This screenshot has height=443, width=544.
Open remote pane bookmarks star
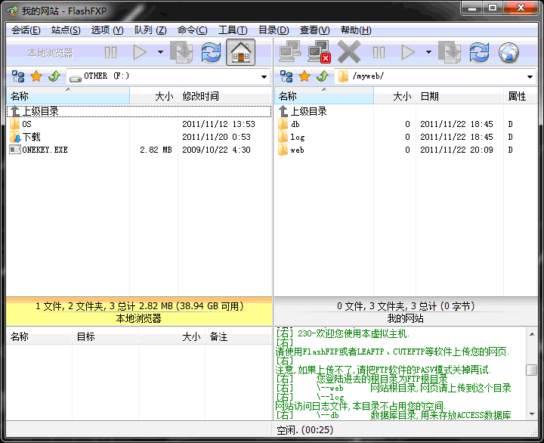click(304, 76)
